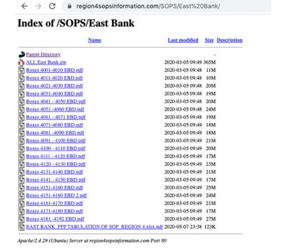Sort listing by Size column

209,40
